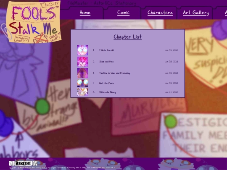The width and height of the screenshot is (227, 170).
Task: Click the date of chapter 3
Action: click(172, 73)
